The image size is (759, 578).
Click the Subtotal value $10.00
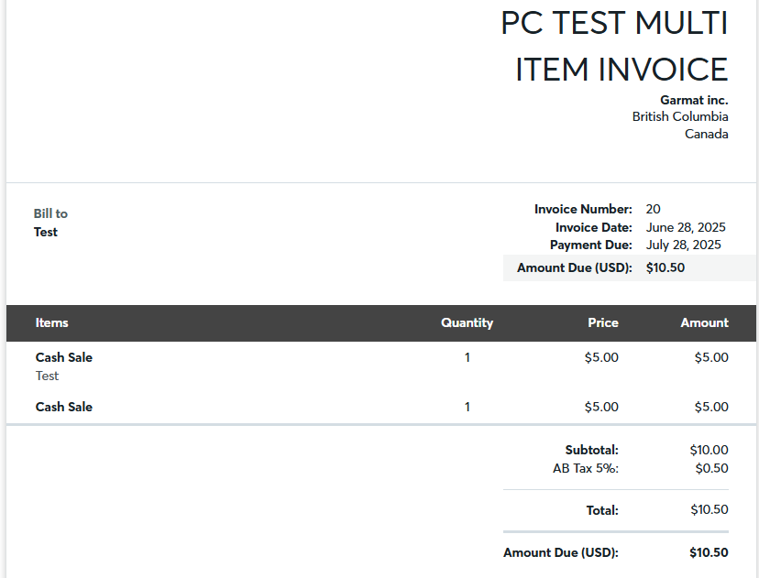tap(709, 450)
